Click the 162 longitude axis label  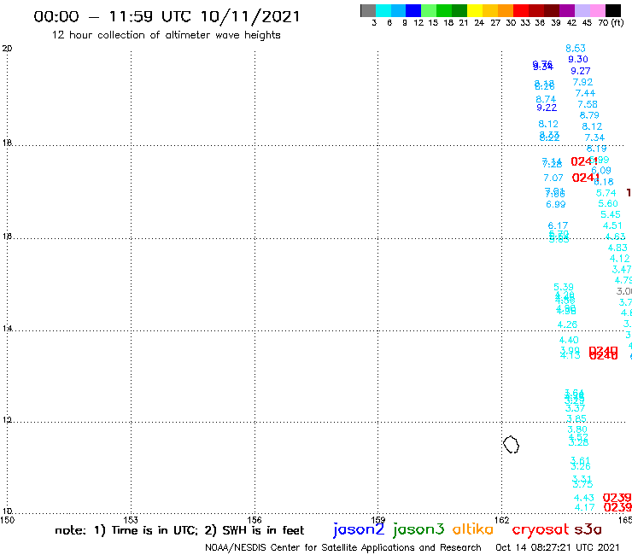point(502,520)
